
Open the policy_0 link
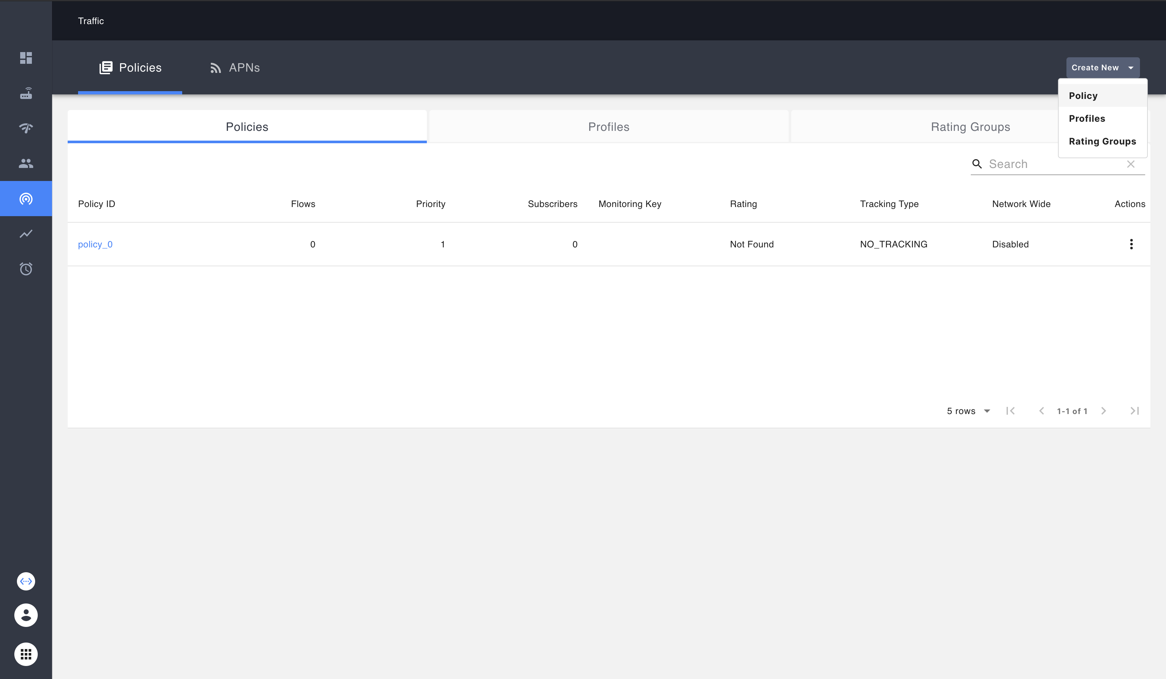pos(95,244)
